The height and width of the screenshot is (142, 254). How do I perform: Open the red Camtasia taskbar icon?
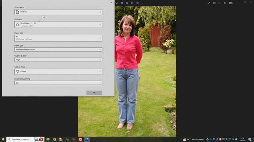80,139
